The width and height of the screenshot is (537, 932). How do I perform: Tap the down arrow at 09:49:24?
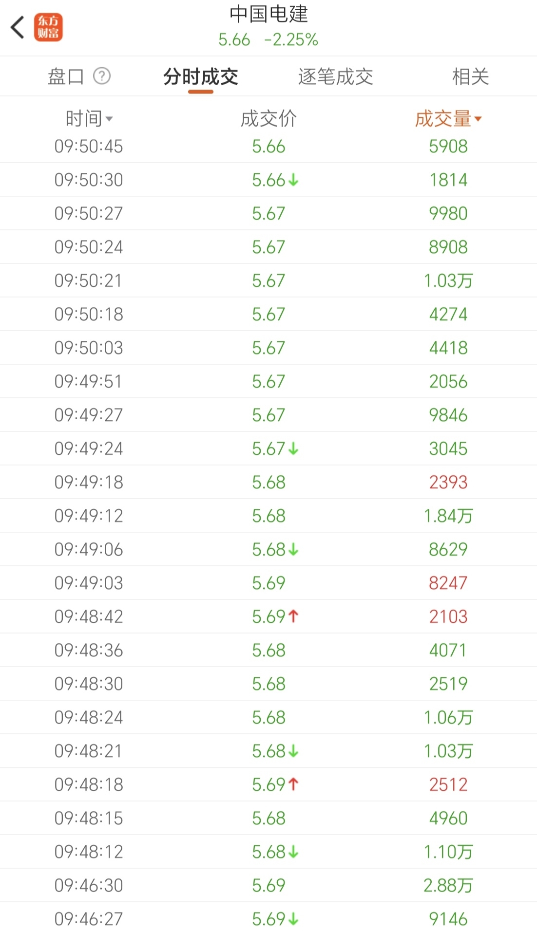click(x=293, y=449)
